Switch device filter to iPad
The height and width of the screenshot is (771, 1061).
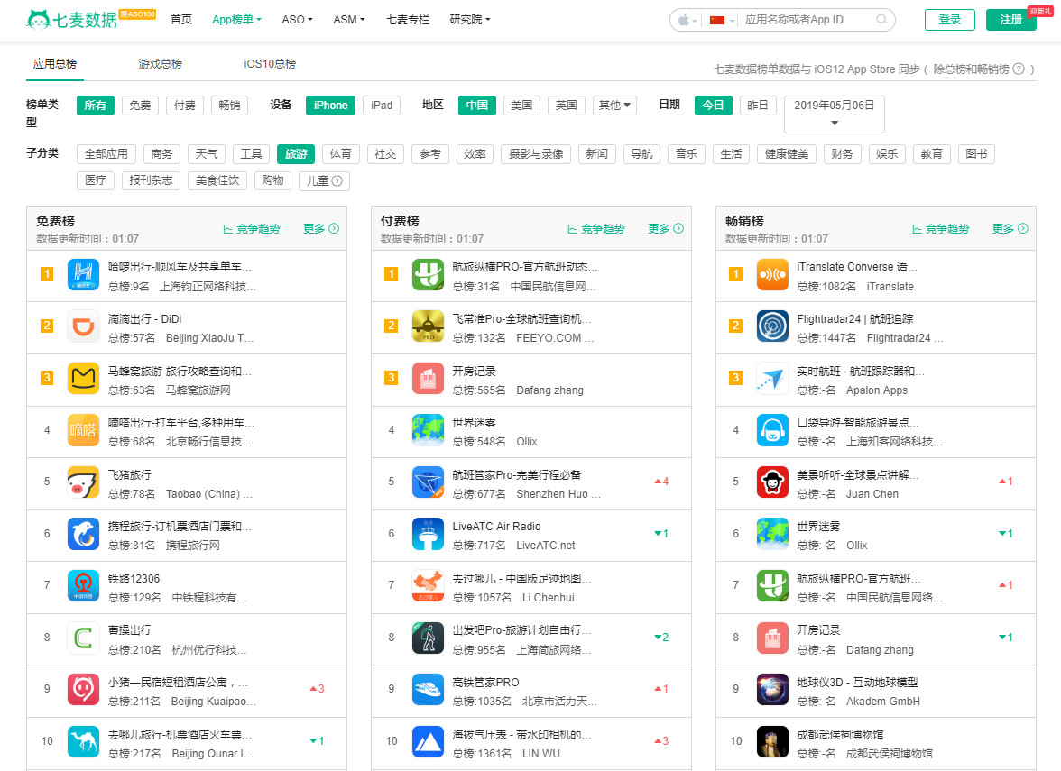[x=382, y=106]
